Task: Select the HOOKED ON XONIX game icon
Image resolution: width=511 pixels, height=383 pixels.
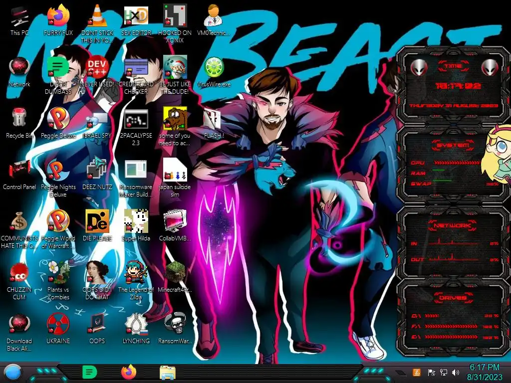Action: [x=175, y=15]
